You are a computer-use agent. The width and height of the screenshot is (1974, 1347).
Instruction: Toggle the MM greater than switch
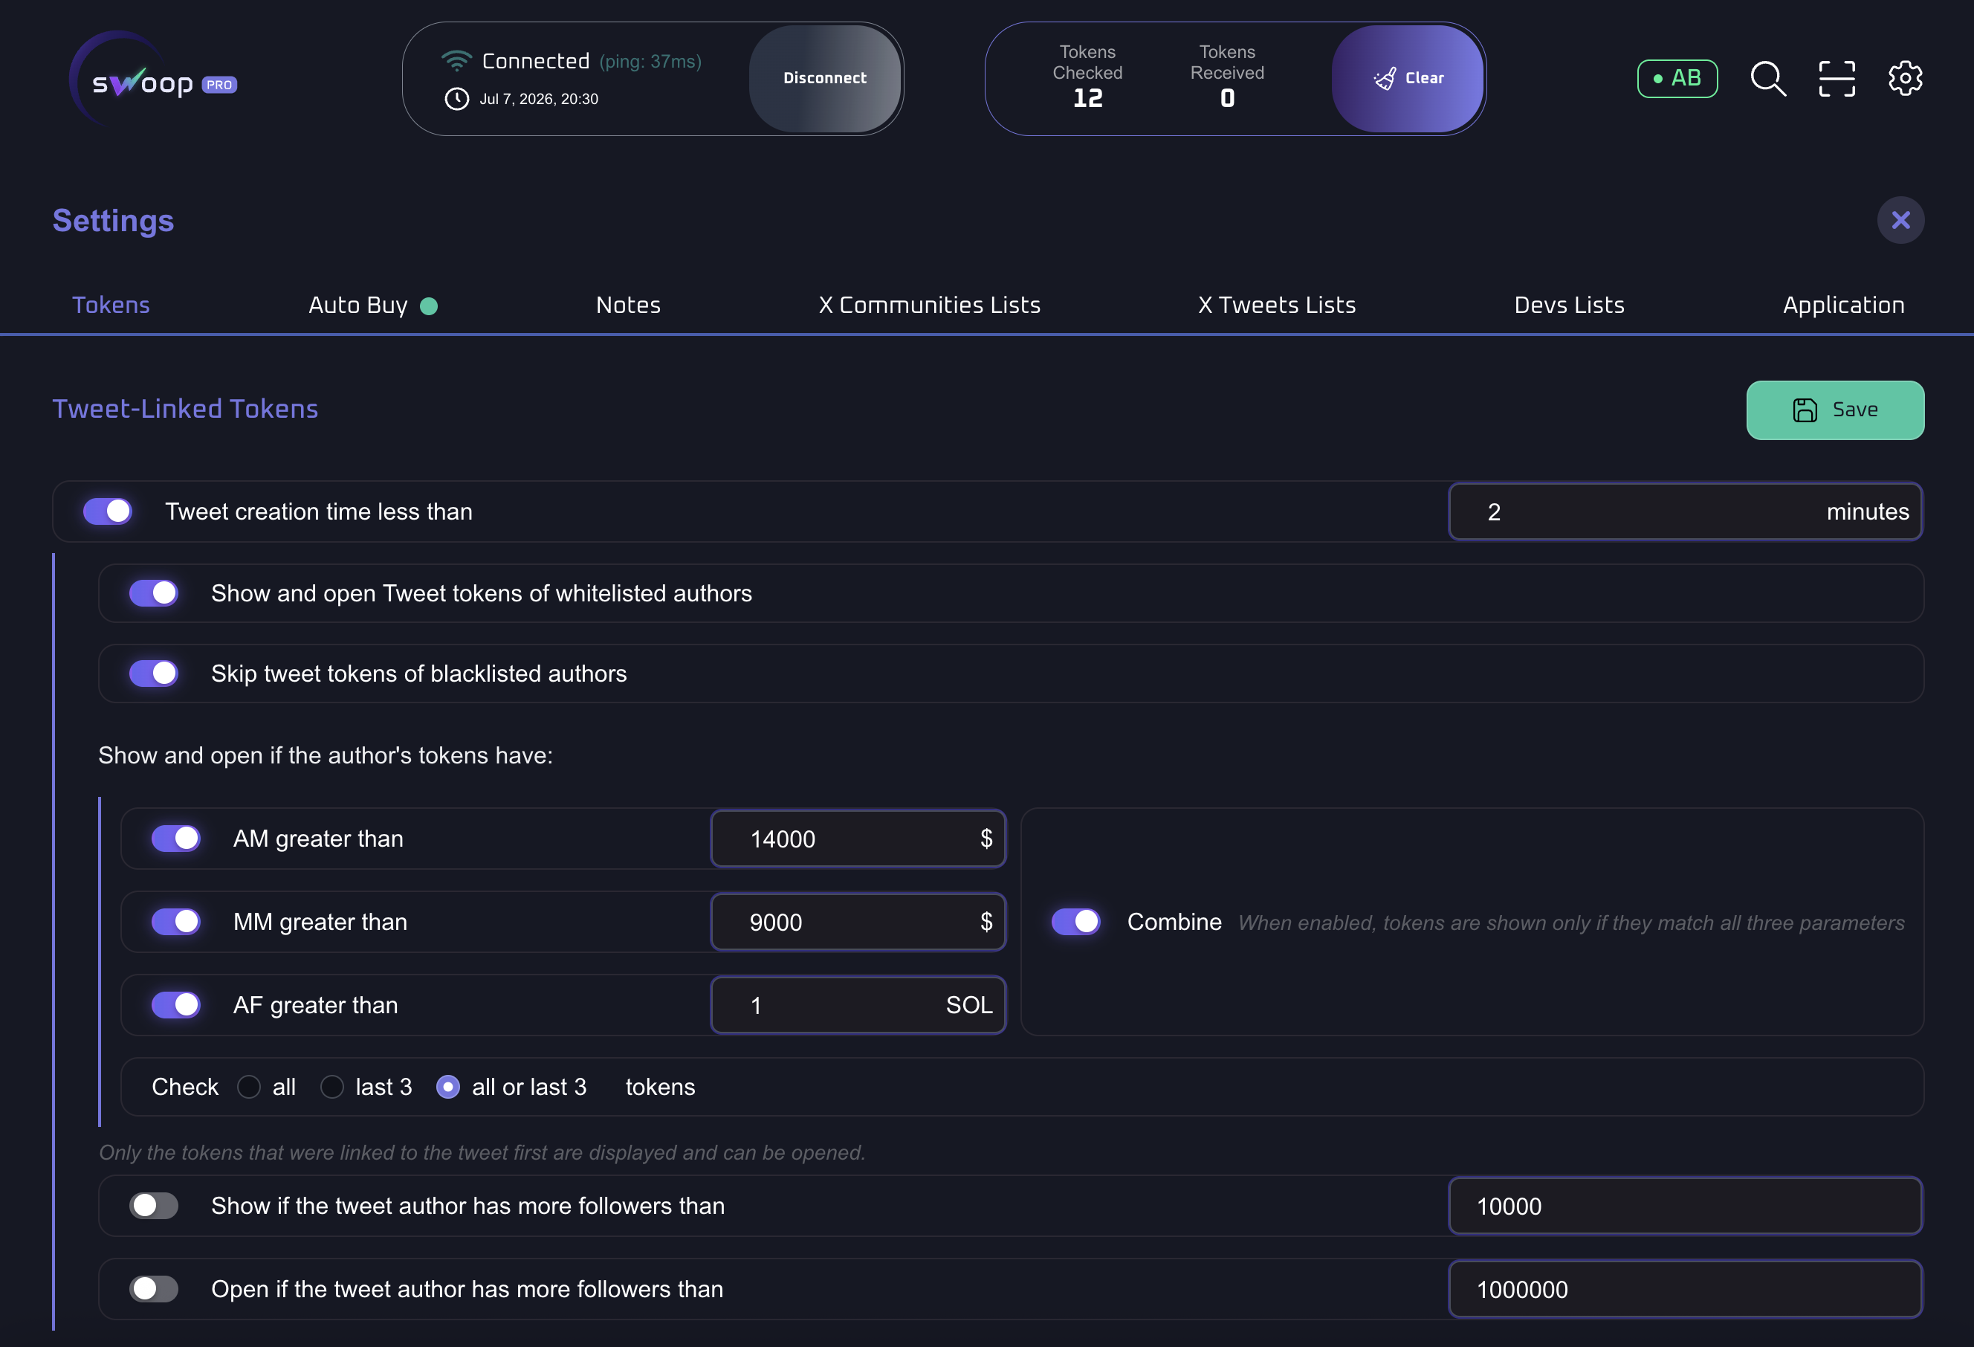click(176, 922)
